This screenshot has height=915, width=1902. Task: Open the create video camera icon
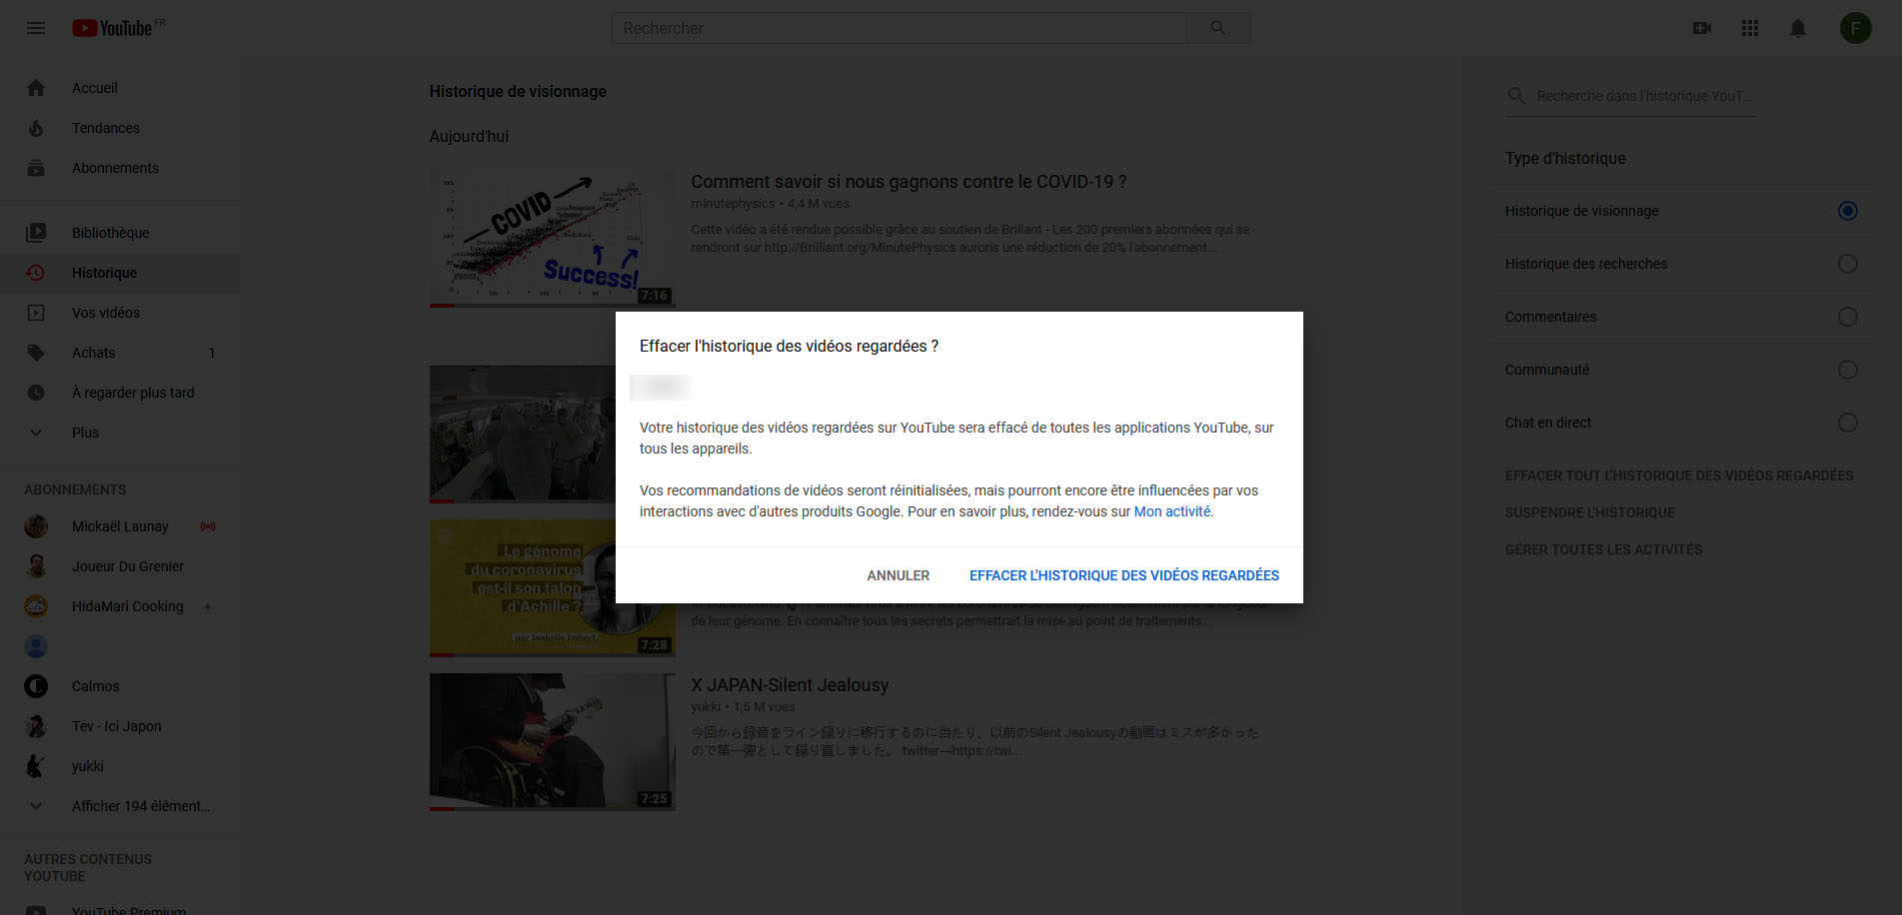[x=1702, y=28]
